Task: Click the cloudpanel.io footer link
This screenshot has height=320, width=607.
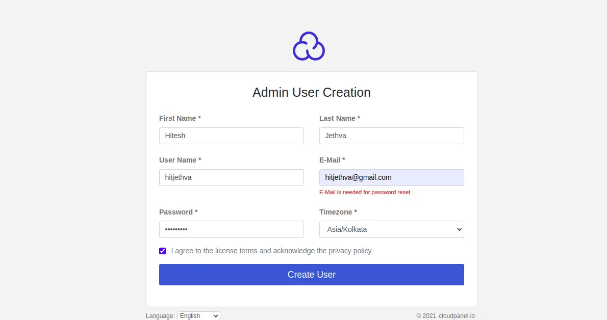Action: point(457,316)
